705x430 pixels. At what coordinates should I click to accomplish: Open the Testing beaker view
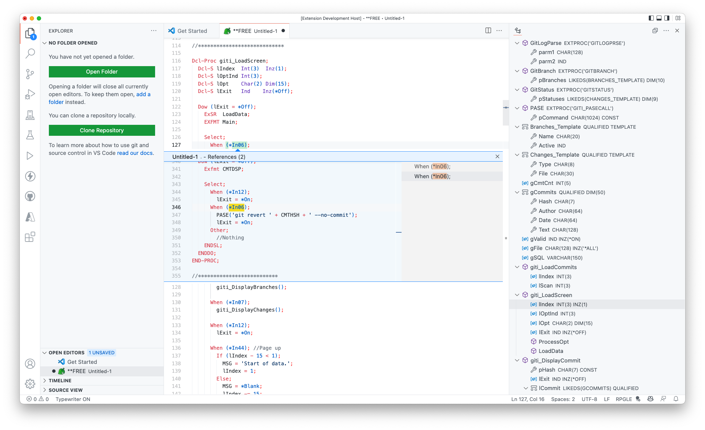pos(30,135)
